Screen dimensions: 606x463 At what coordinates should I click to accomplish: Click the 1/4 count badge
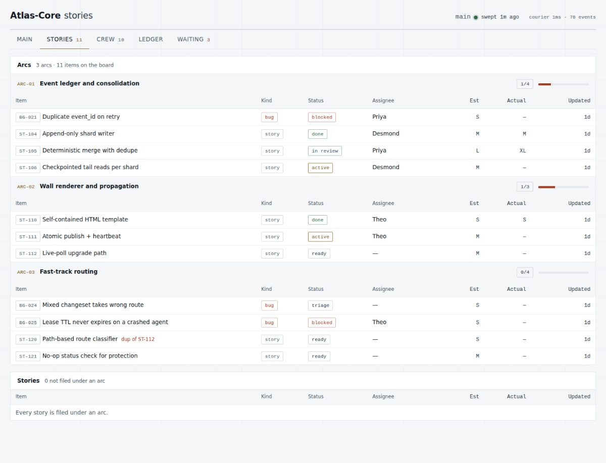tap(525, 84)
